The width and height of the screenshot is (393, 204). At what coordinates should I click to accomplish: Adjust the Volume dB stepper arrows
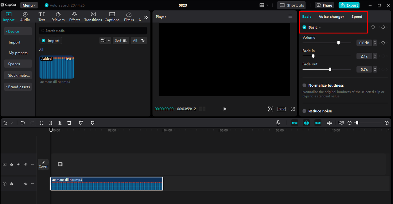[375, 43]
